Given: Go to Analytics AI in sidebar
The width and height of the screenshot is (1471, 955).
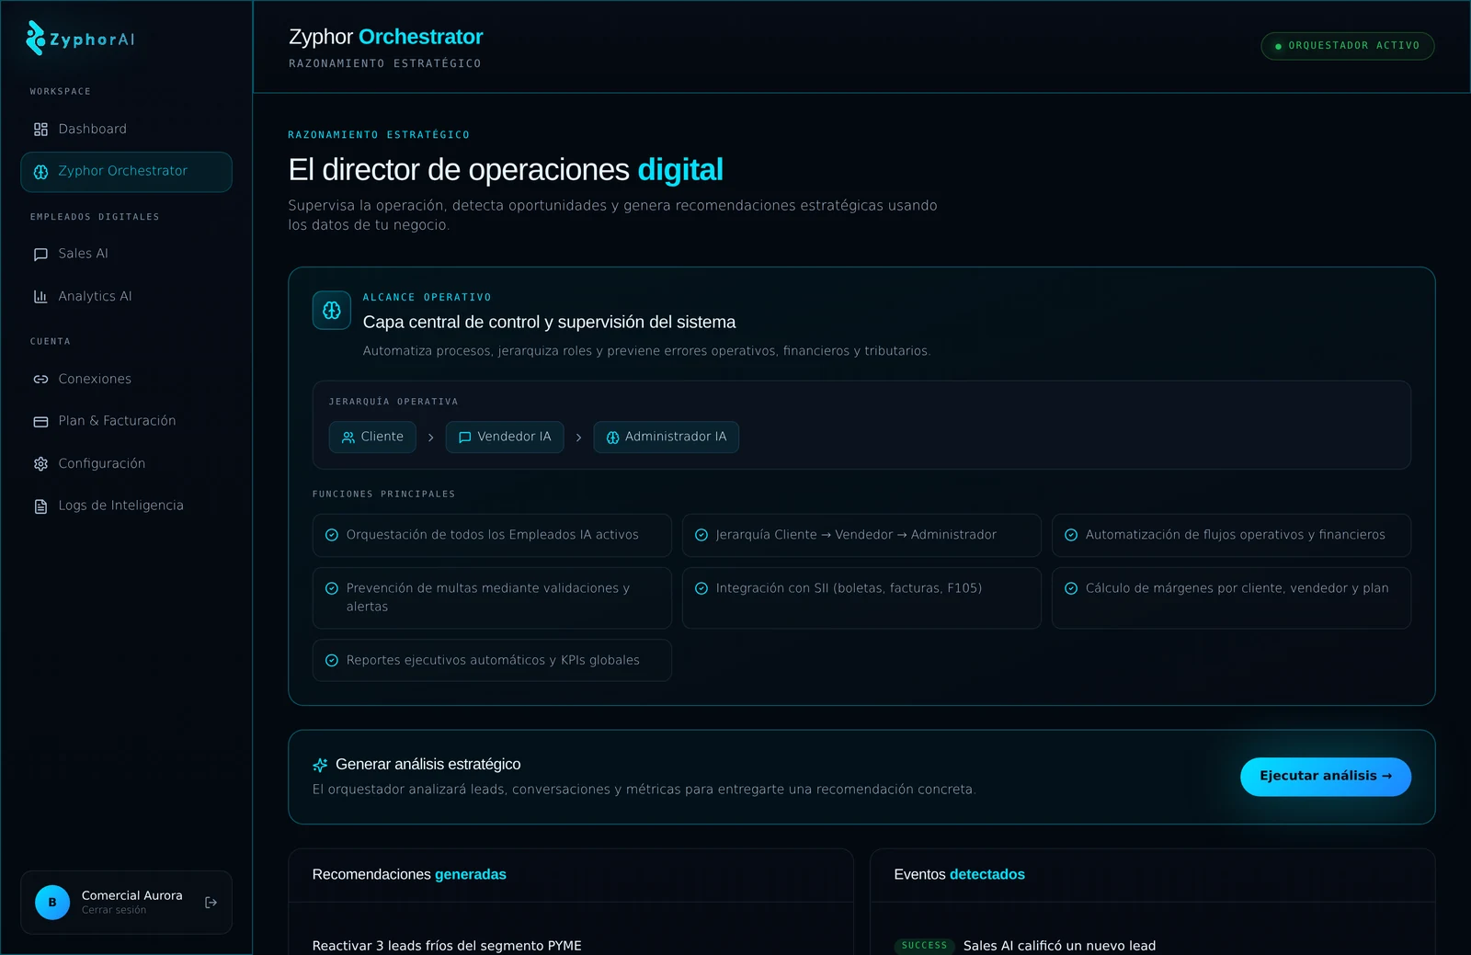Looking at the screenshot, I should (x=126, y=297).
